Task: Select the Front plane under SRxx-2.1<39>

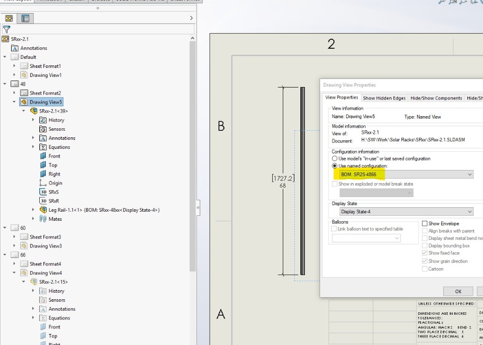Action: click(54, 156)
